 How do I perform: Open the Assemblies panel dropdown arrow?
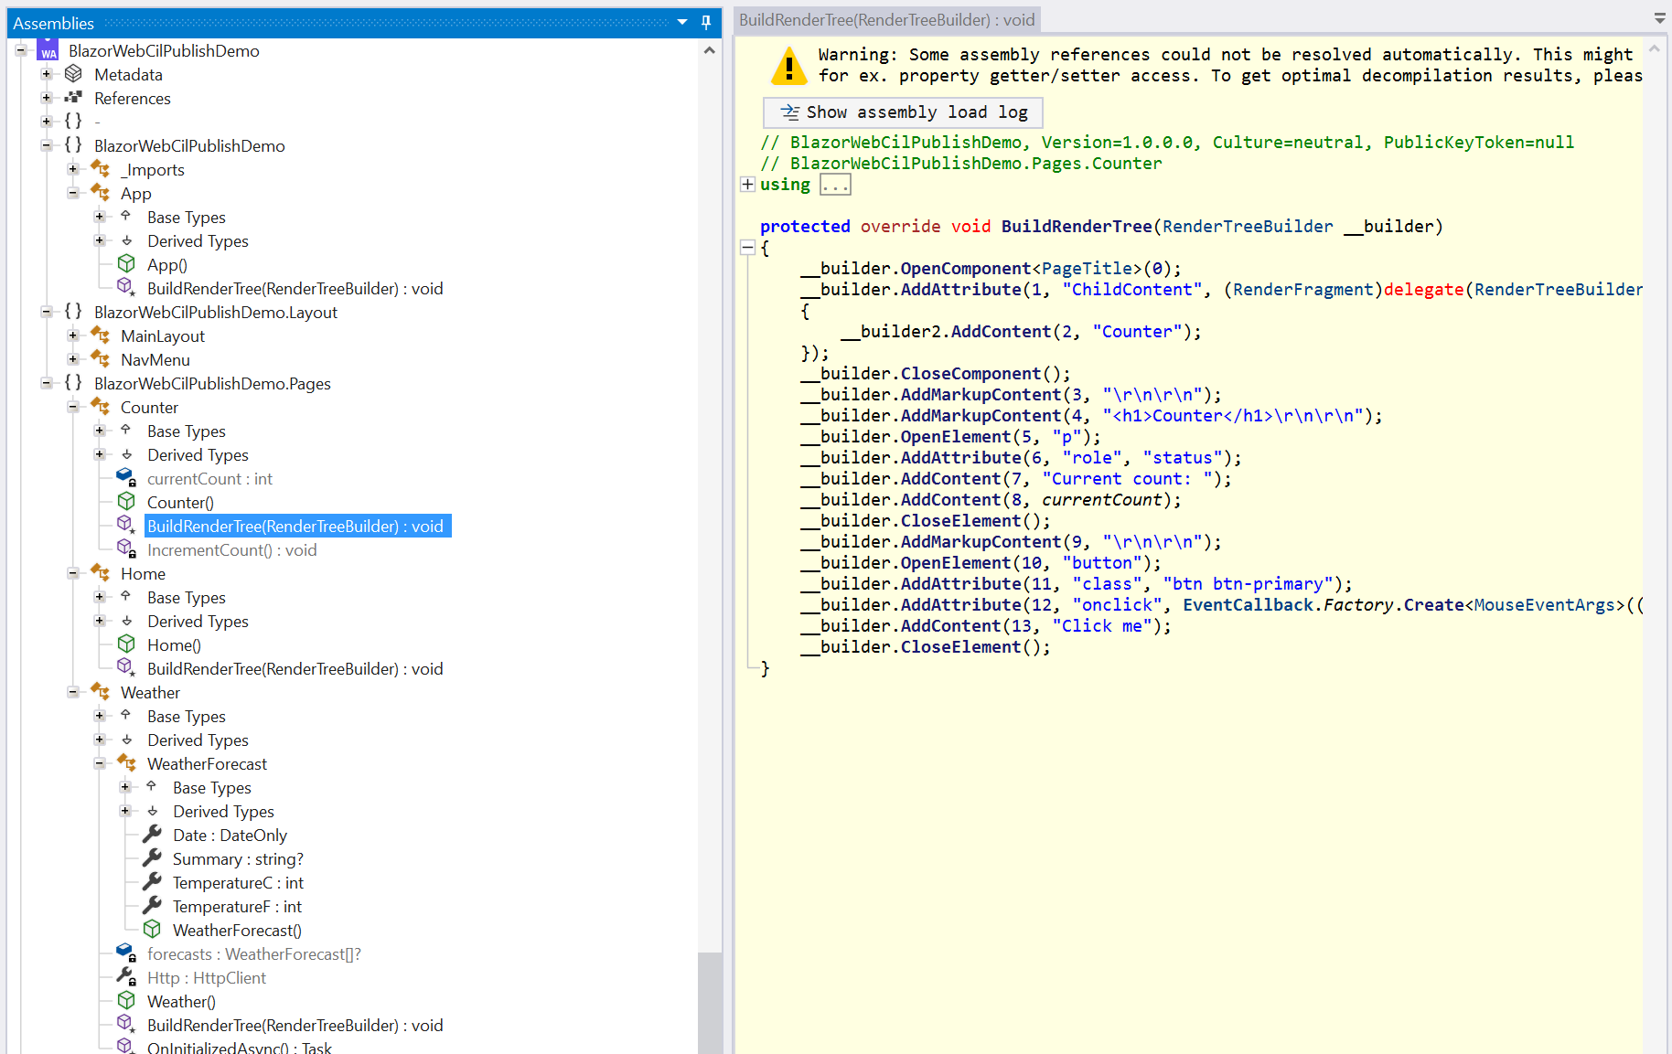coord(682,23)
